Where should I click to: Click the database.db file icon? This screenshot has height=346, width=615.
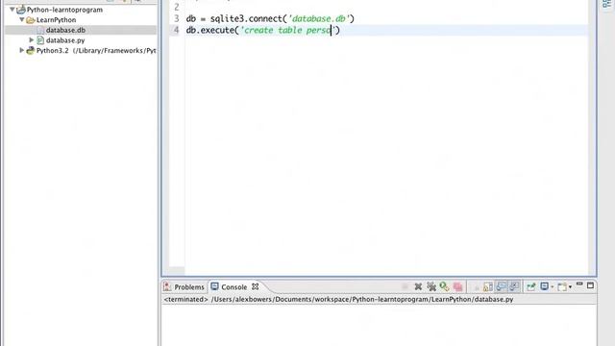(x=40, y=30)
